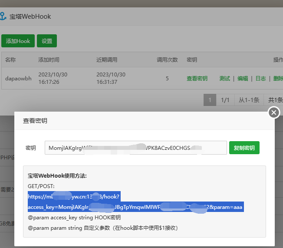Viewport: 283px width, 248px height.
Task: Click the @param access_key string description
Action: tap(74, 218)
